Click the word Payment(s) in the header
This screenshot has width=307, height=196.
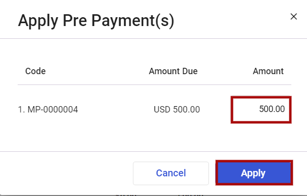click(x=133, y=21)
